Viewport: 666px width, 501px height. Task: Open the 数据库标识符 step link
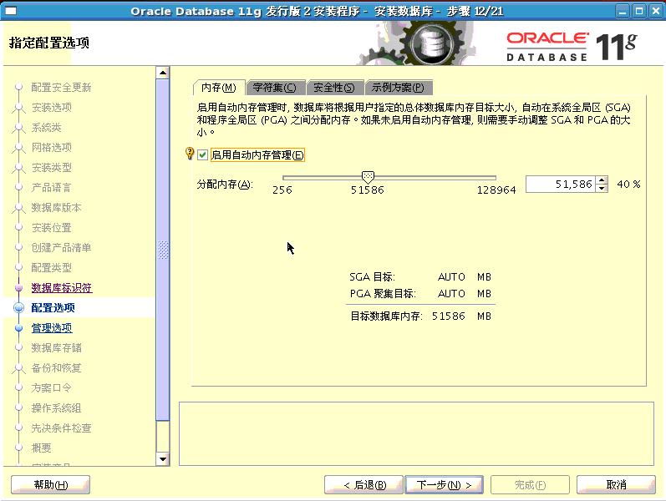[62, 288]
